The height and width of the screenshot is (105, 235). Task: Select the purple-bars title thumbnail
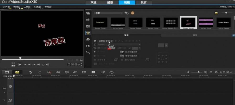point(206,22)
